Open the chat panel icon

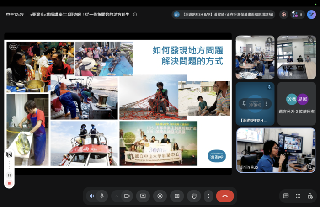coord(286,196)
